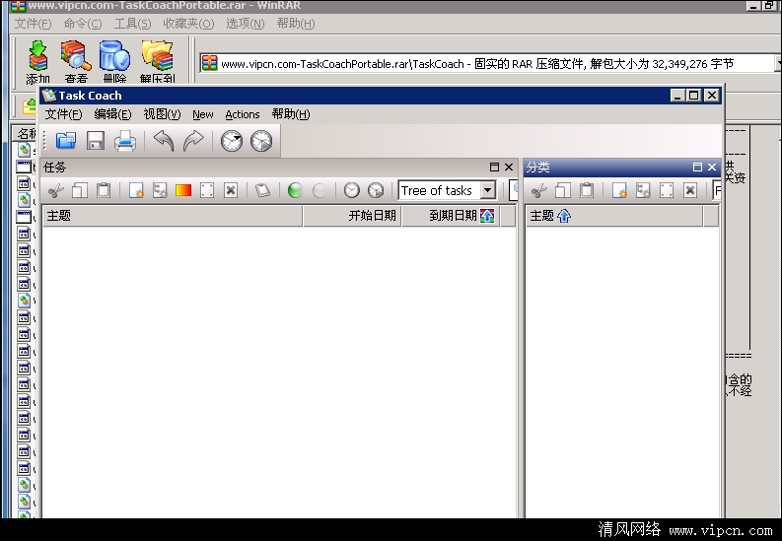Screen dimensions: 782x541
Task: Click the scissors Cut icon in the 任务 panel
Action: (55, 190)
